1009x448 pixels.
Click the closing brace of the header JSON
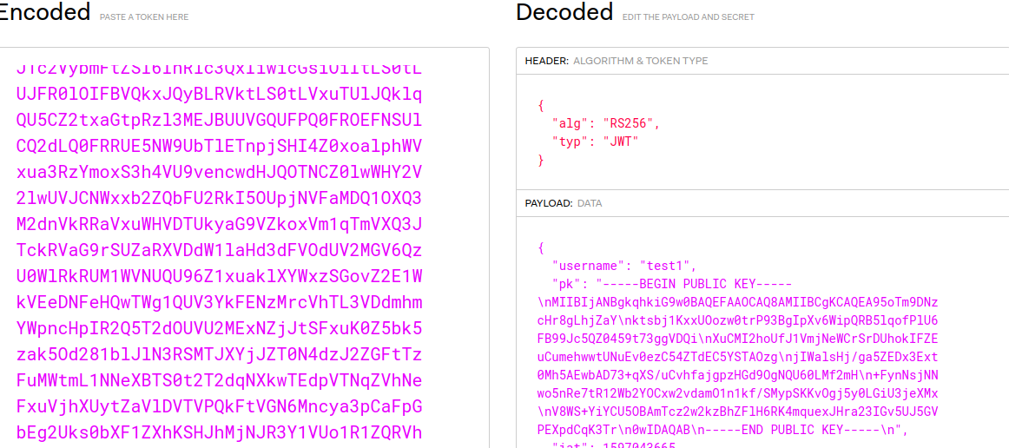pos(540,159)
